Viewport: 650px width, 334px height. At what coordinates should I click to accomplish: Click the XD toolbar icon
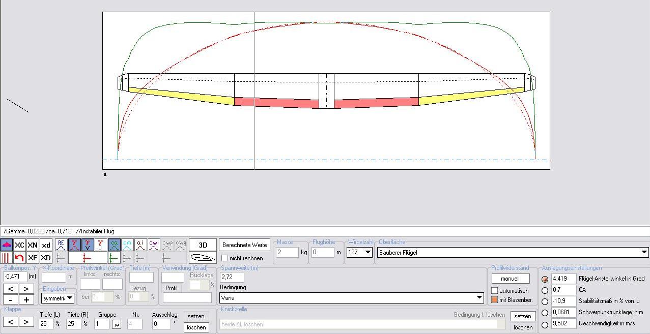tap(46, 258)
